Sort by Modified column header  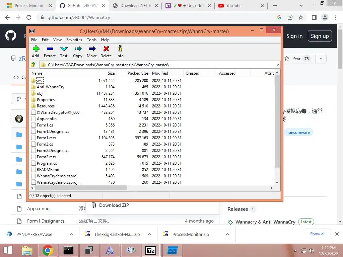[167, 73]
